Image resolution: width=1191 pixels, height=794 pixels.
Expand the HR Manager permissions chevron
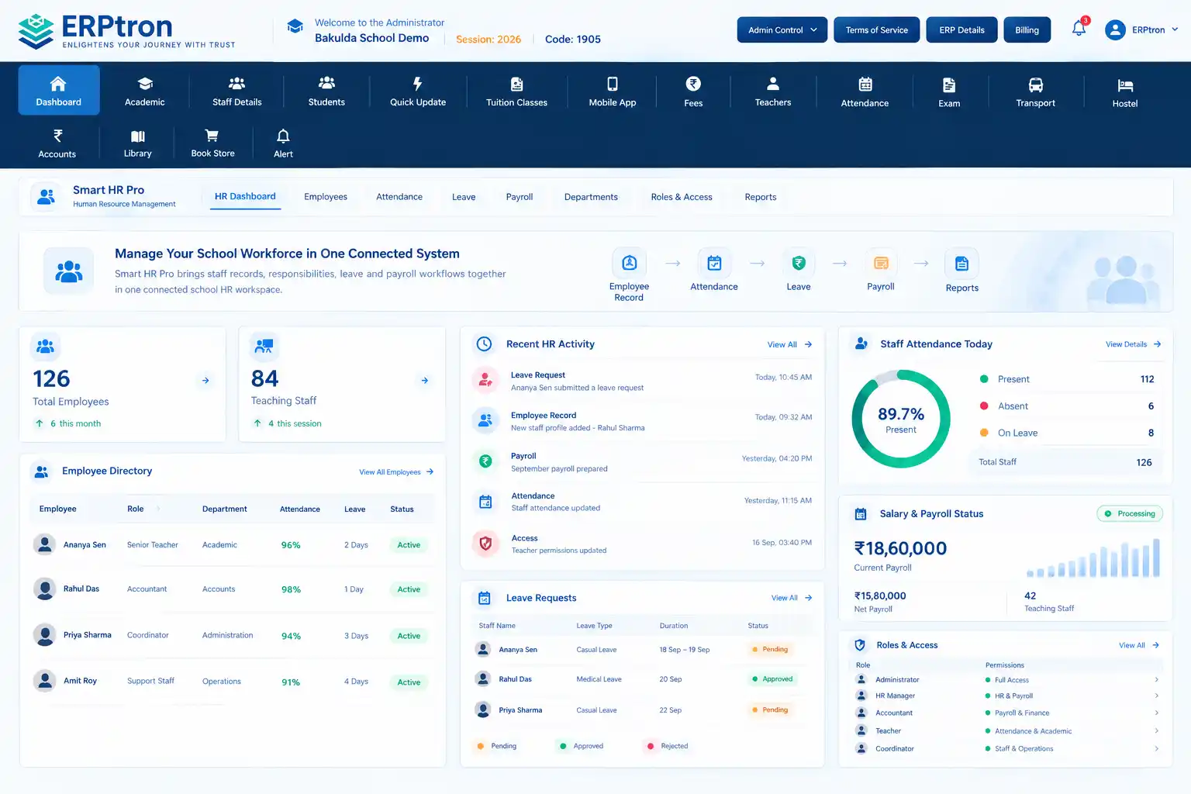[1156, 696]
